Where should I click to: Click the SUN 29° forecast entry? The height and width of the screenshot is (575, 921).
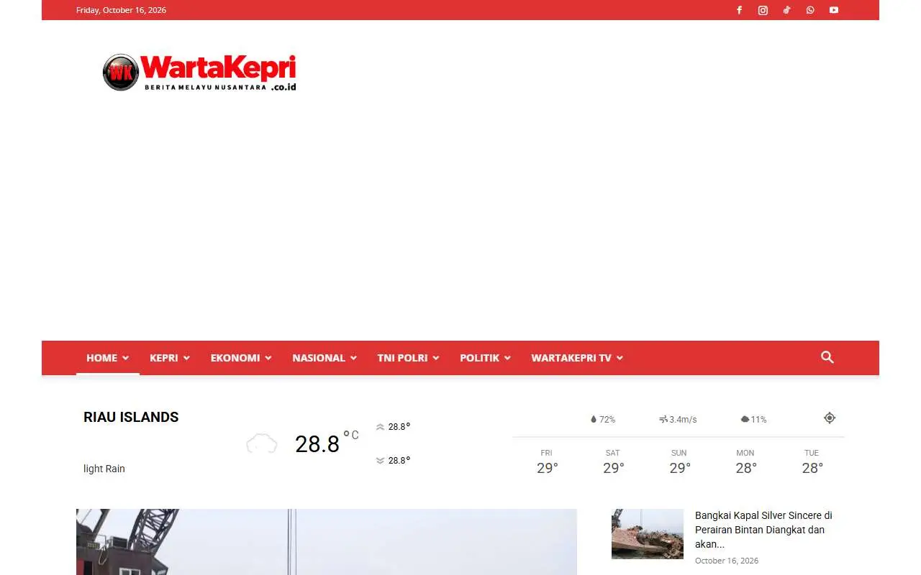pyautogui.click(x=679, y=462)
